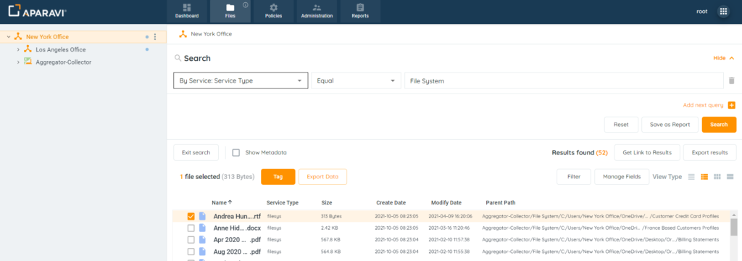Click file icon of Apr 2020 .pdf
Screen dimensions: 742x261
pyautogui.click(x=203, y=240)
